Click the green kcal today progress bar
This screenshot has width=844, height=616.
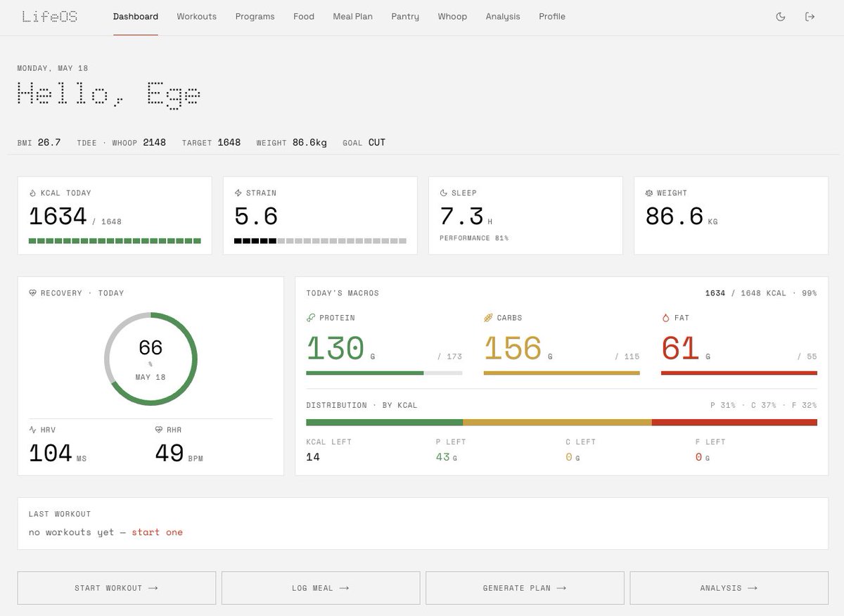[x=115, y=241]
